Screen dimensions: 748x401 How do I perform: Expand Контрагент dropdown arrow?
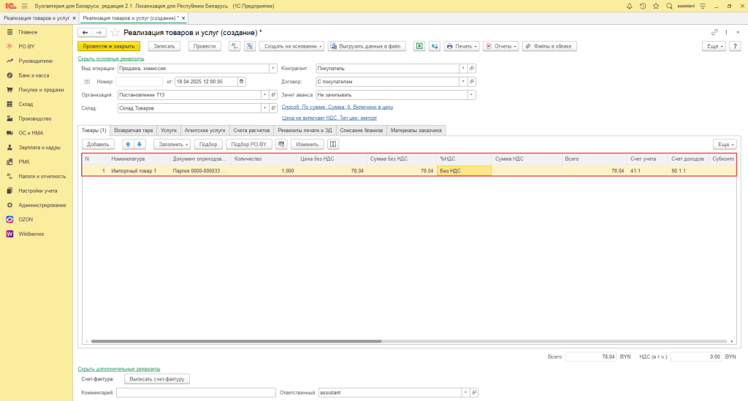(462, 68)
